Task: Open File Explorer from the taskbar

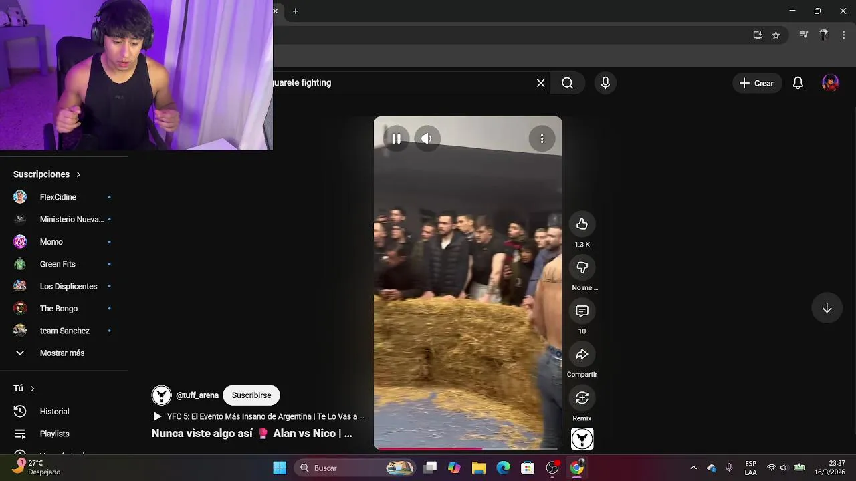Action: (x=479, y=468)
